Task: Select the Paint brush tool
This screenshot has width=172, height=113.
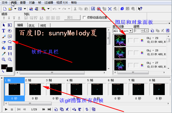Action: (x=4, y=37)
